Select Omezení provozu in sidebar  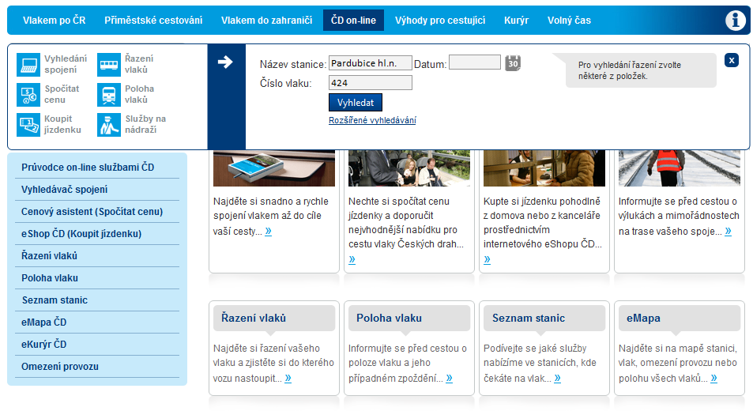(60, 367)
